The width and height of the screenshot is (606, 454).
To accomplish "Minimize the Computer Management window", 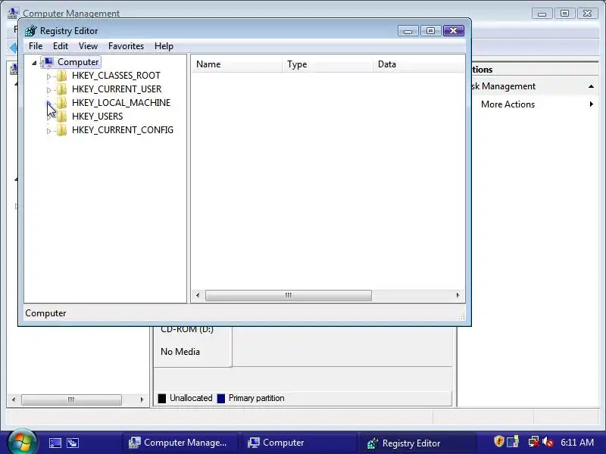I will [542, 14].
